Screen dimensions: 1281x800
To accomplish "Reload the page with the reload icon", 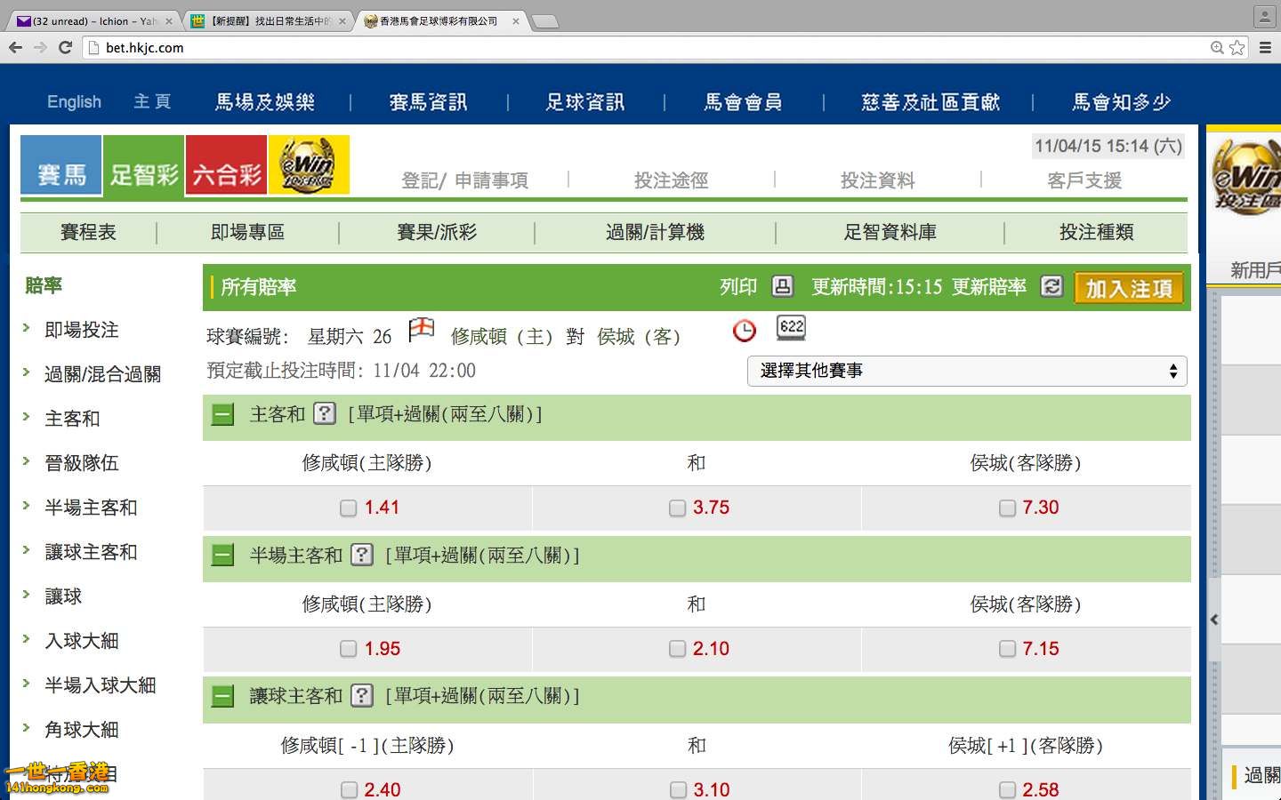I will point(65,47).
